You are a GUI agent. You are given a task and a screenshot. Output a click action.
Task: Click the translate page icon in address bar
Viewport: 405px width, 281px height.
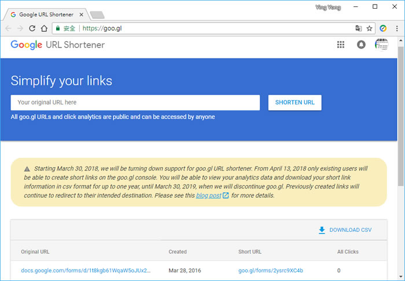(x=359, y=28)
